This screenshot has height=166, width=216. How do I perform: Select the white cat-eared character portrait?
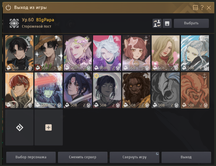(107, 53)
